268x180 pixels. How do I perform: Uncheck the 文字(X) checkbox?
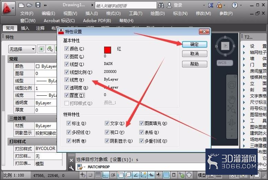pos(107,123)
